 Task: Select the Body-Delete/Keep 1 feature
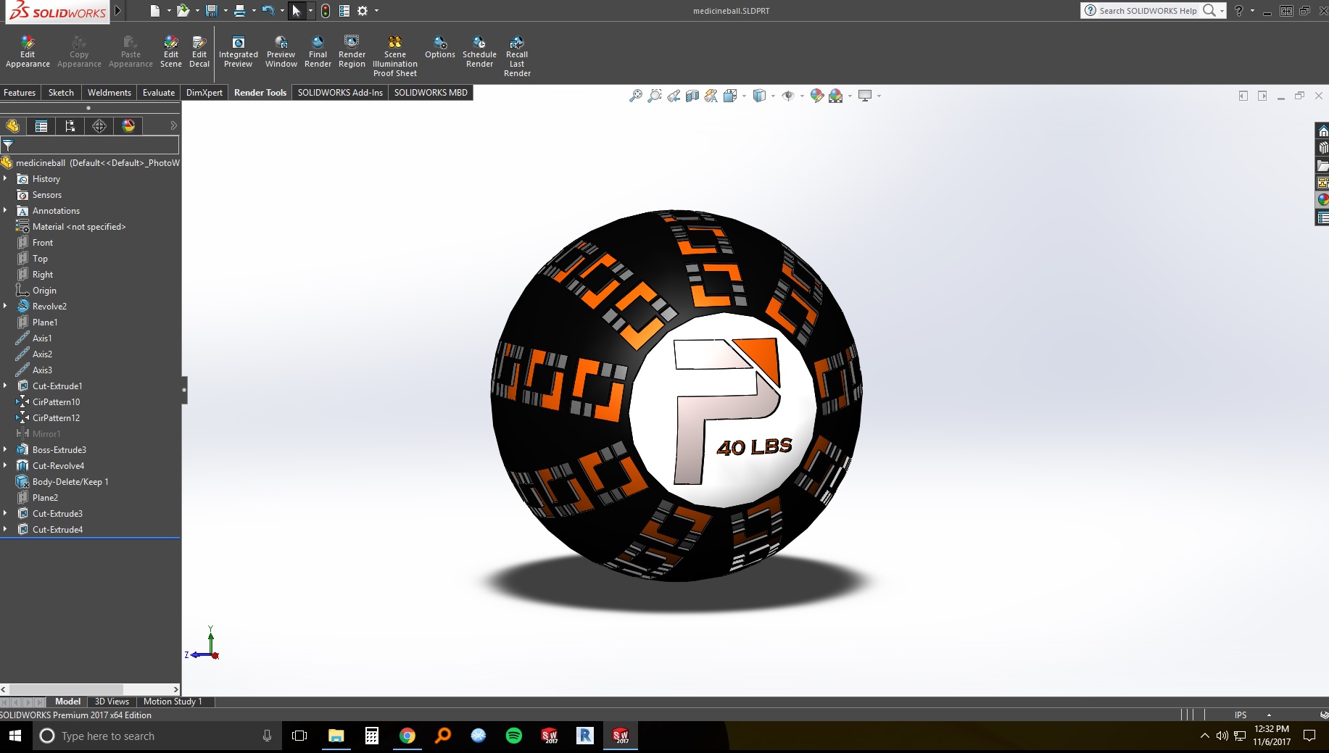pyautogui.click(x=70, y=482)
